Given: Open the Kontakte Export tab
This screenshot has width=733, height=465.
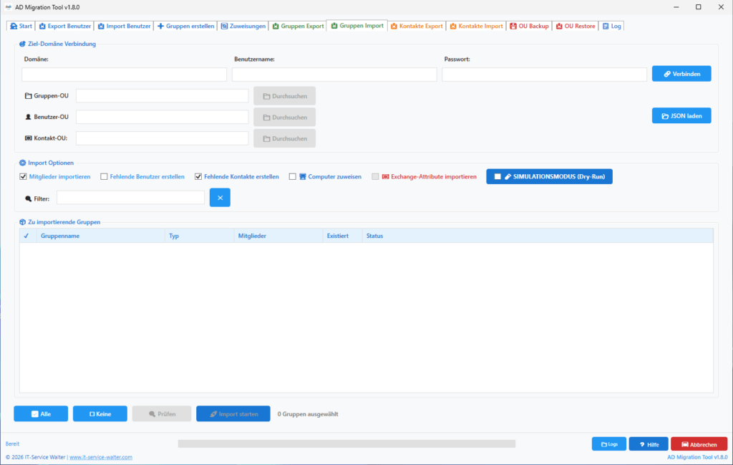Looking at the screenshot, I should click(417, 27).
